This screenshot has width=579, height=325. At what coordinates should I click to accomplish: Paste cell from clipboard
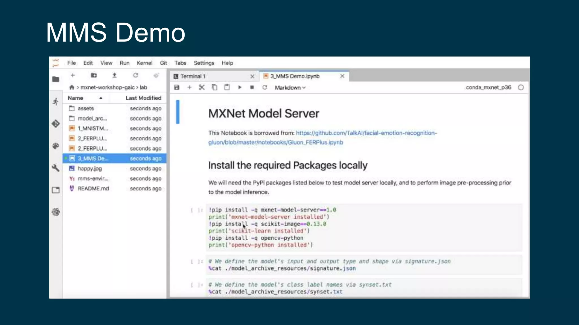[227, 87]
